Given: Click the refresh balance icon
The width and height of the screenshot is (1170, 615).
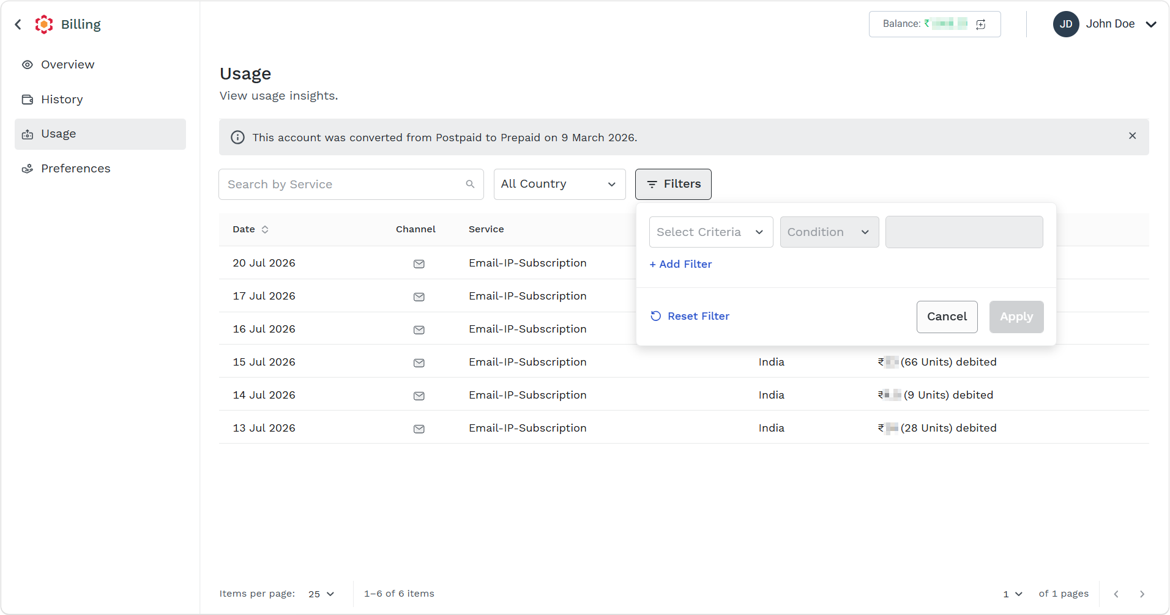Looking at the screenshot, I should [x=981, y=24].
